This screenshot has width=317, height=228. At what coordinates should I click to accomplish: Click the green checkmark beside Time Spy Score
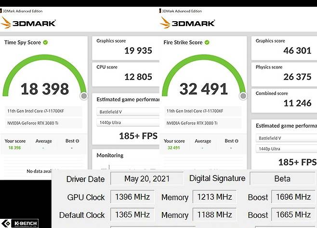tap(46, 42)
